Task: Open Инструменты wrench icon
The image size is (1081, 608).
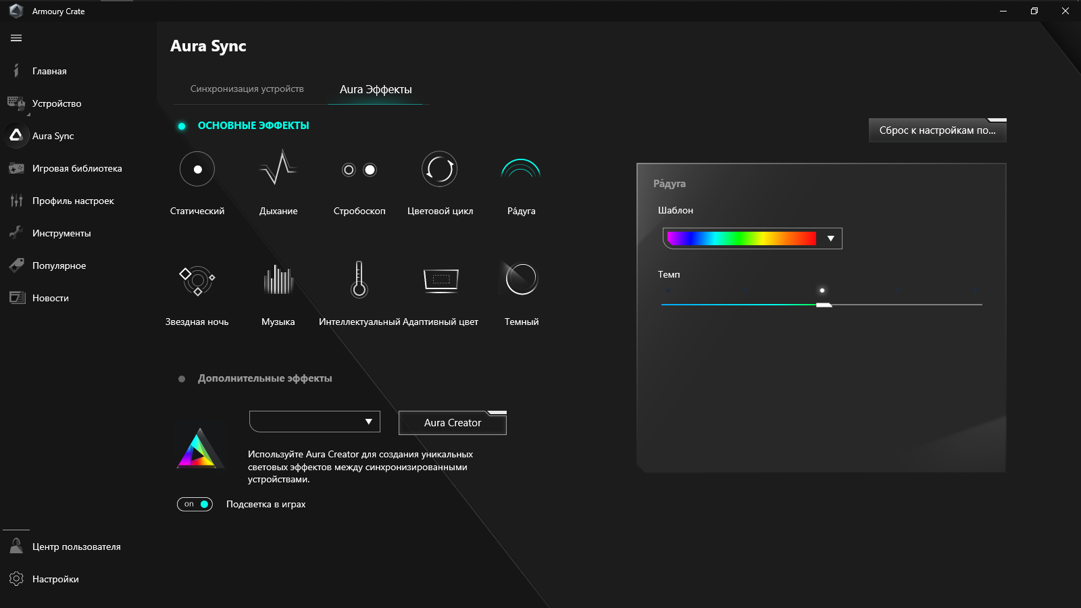Action: click(x=16, y=233)
